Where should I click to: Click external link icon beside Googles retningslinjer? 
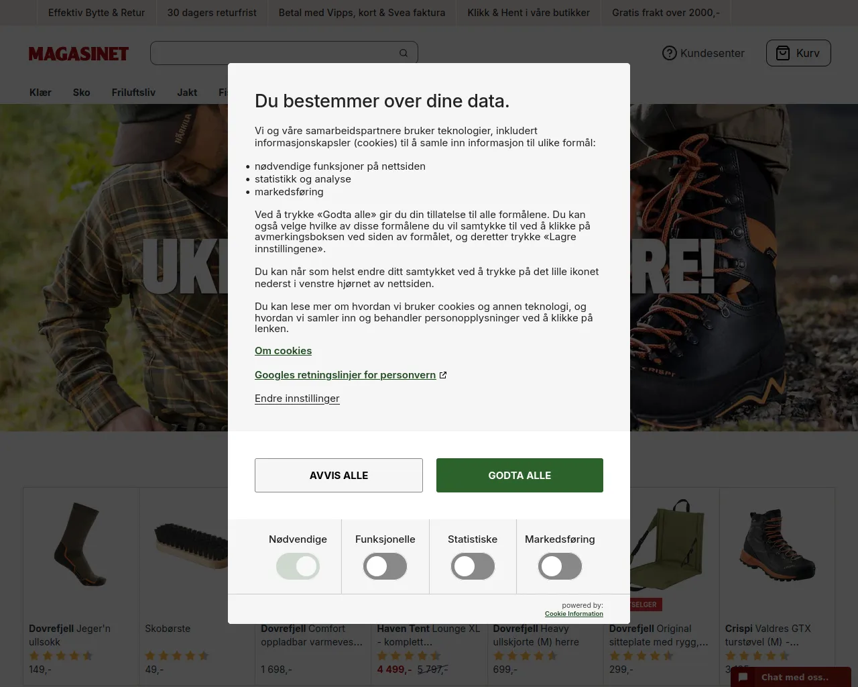tap(443, 375)
